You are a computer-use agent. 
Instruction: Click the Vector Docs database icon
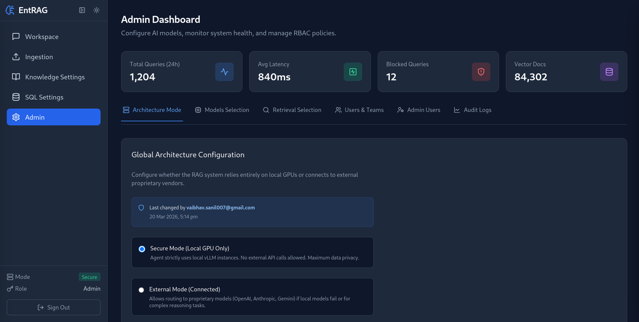tap(609, 72)
